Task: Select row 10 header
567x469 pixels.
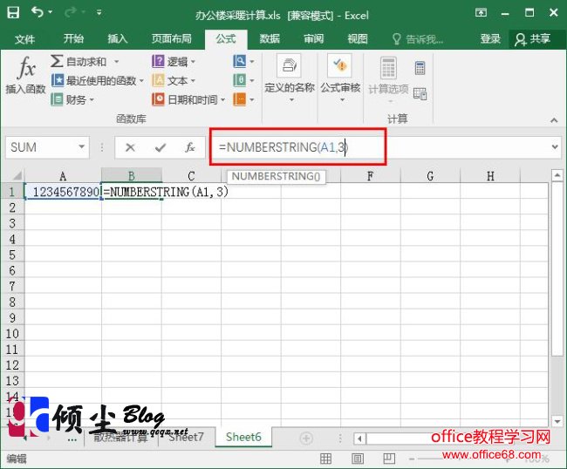Action: [x=12, y=333]
